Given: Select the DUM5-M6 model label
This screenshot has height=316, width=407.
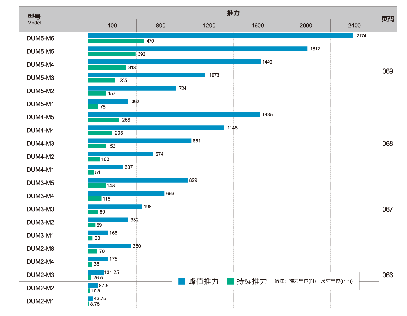Looking at the screenshot, I should tap(40, 38).
